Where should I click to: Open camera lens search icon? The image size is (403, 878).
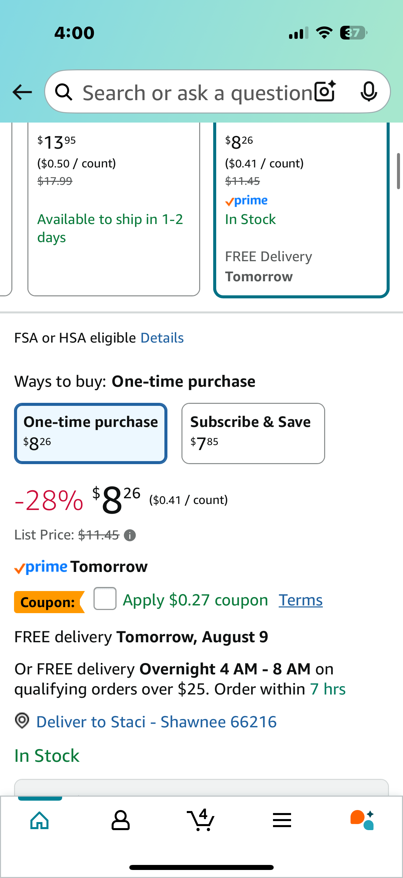pos(325,91)
